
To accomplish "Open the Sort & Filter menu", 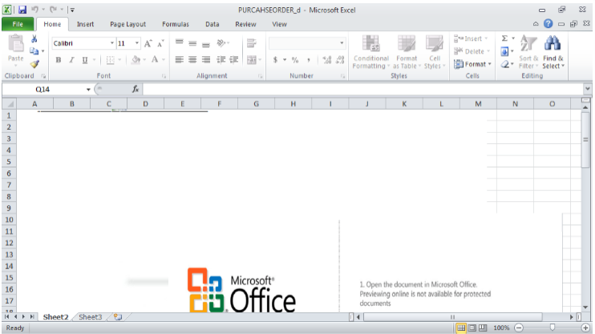I will click(x=528, y=52).
